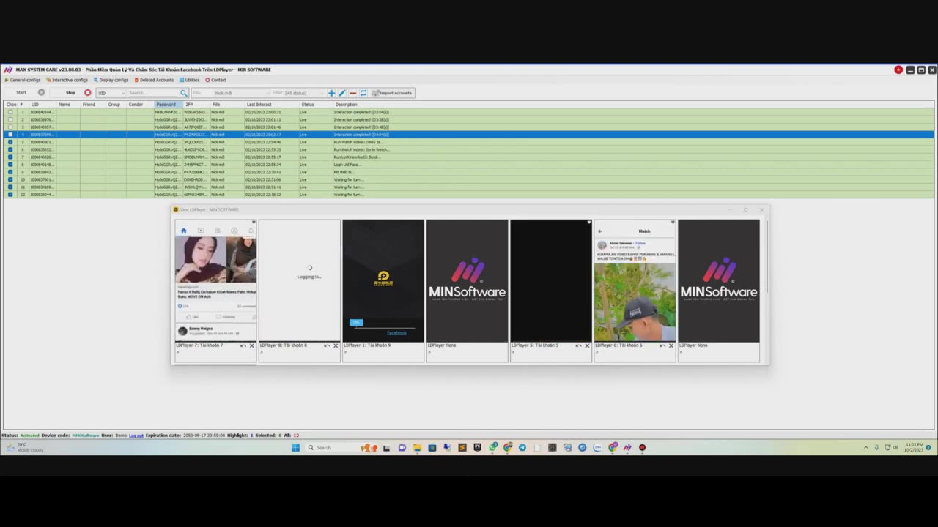Image resolution: width=938 pixels, height=527 pixels.
Task: Uncheck the checkbox for row 6
Action: [x=10, y=149]
